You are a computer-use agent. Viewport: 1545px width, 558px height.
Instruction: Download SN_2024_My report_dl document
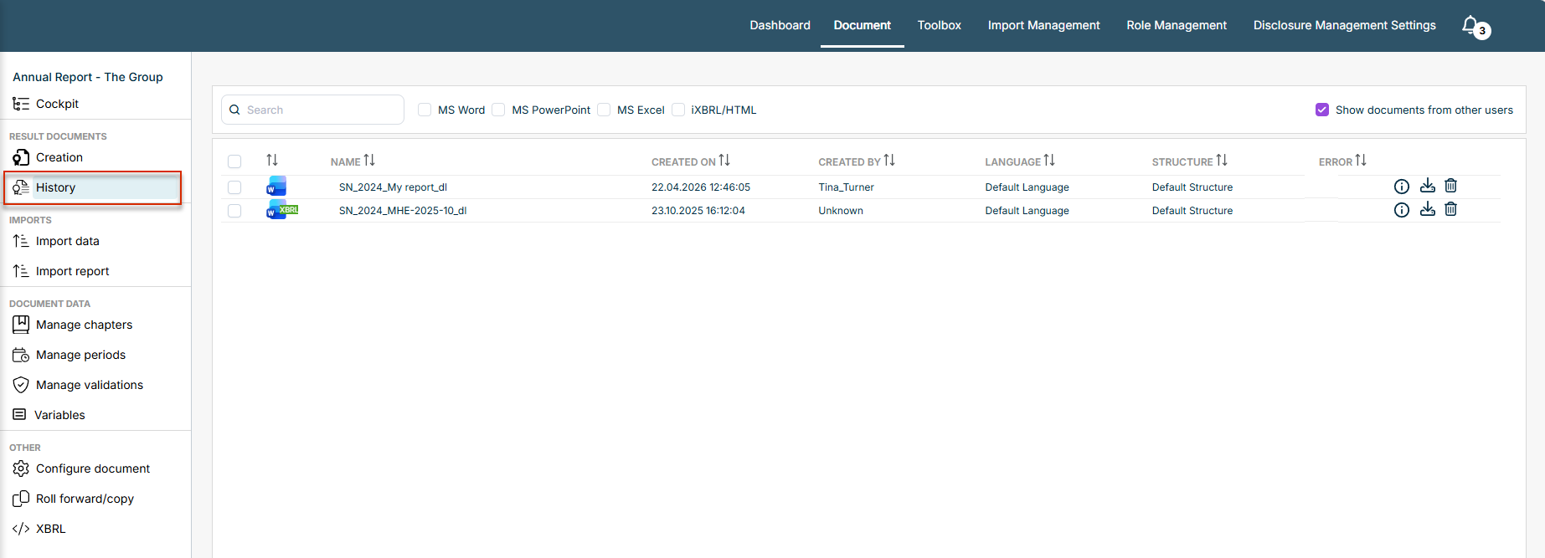[1428, 186]
